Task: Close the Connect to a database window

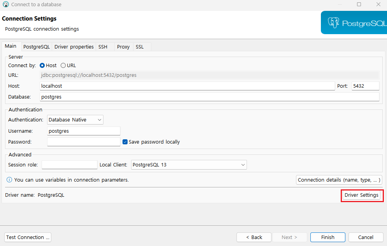Action: tap(378, 4)
